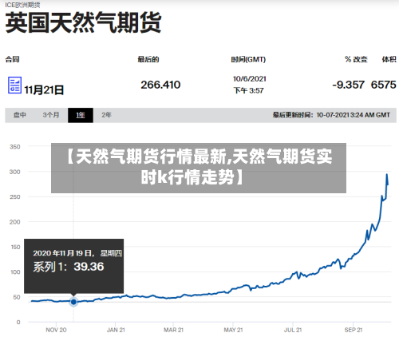
Task: Click the JUL 21 x-axis label
Action: [293, 330]
